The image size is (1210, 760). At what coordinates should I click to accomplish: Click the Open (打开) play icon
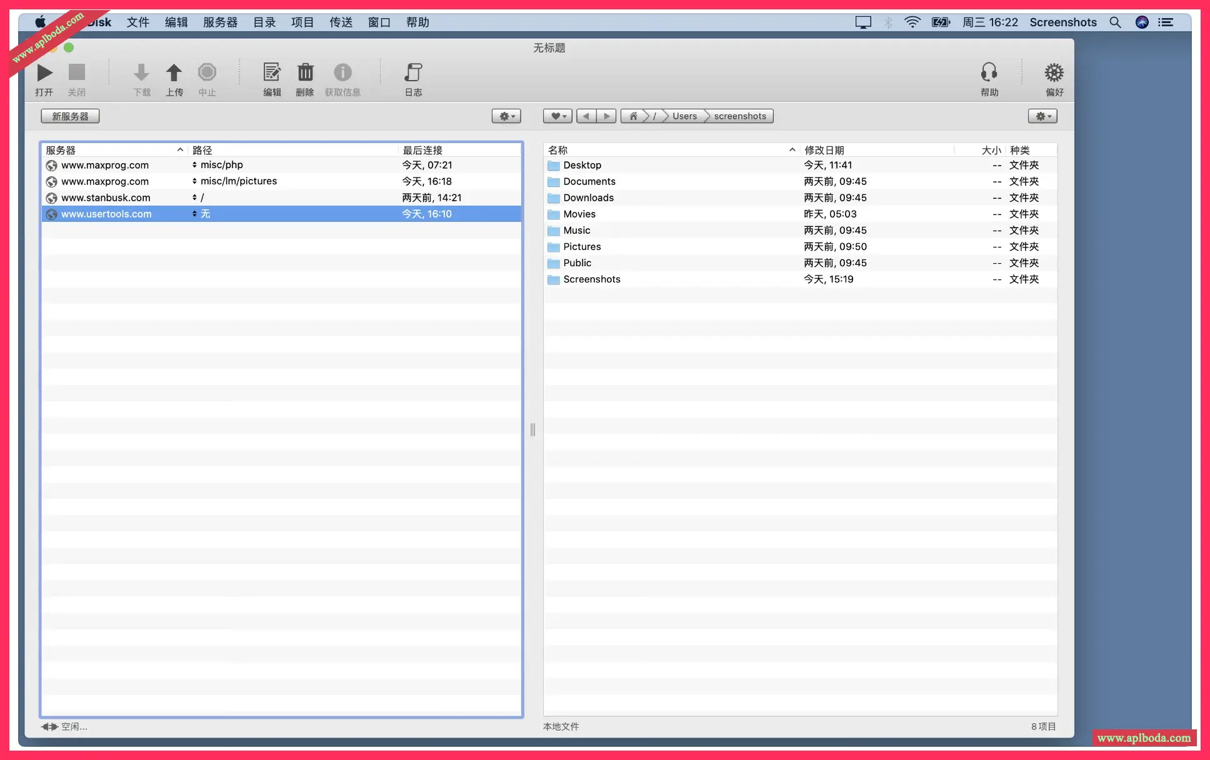[x=44, y=73]
